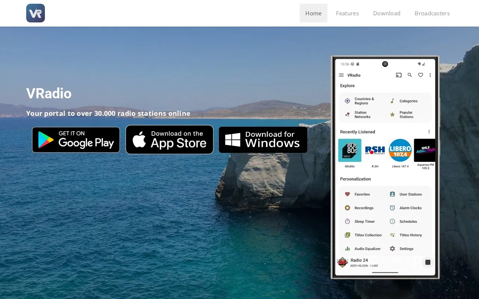Tap the Categories music note icon

pyautogui.click(x=392, y=101)
